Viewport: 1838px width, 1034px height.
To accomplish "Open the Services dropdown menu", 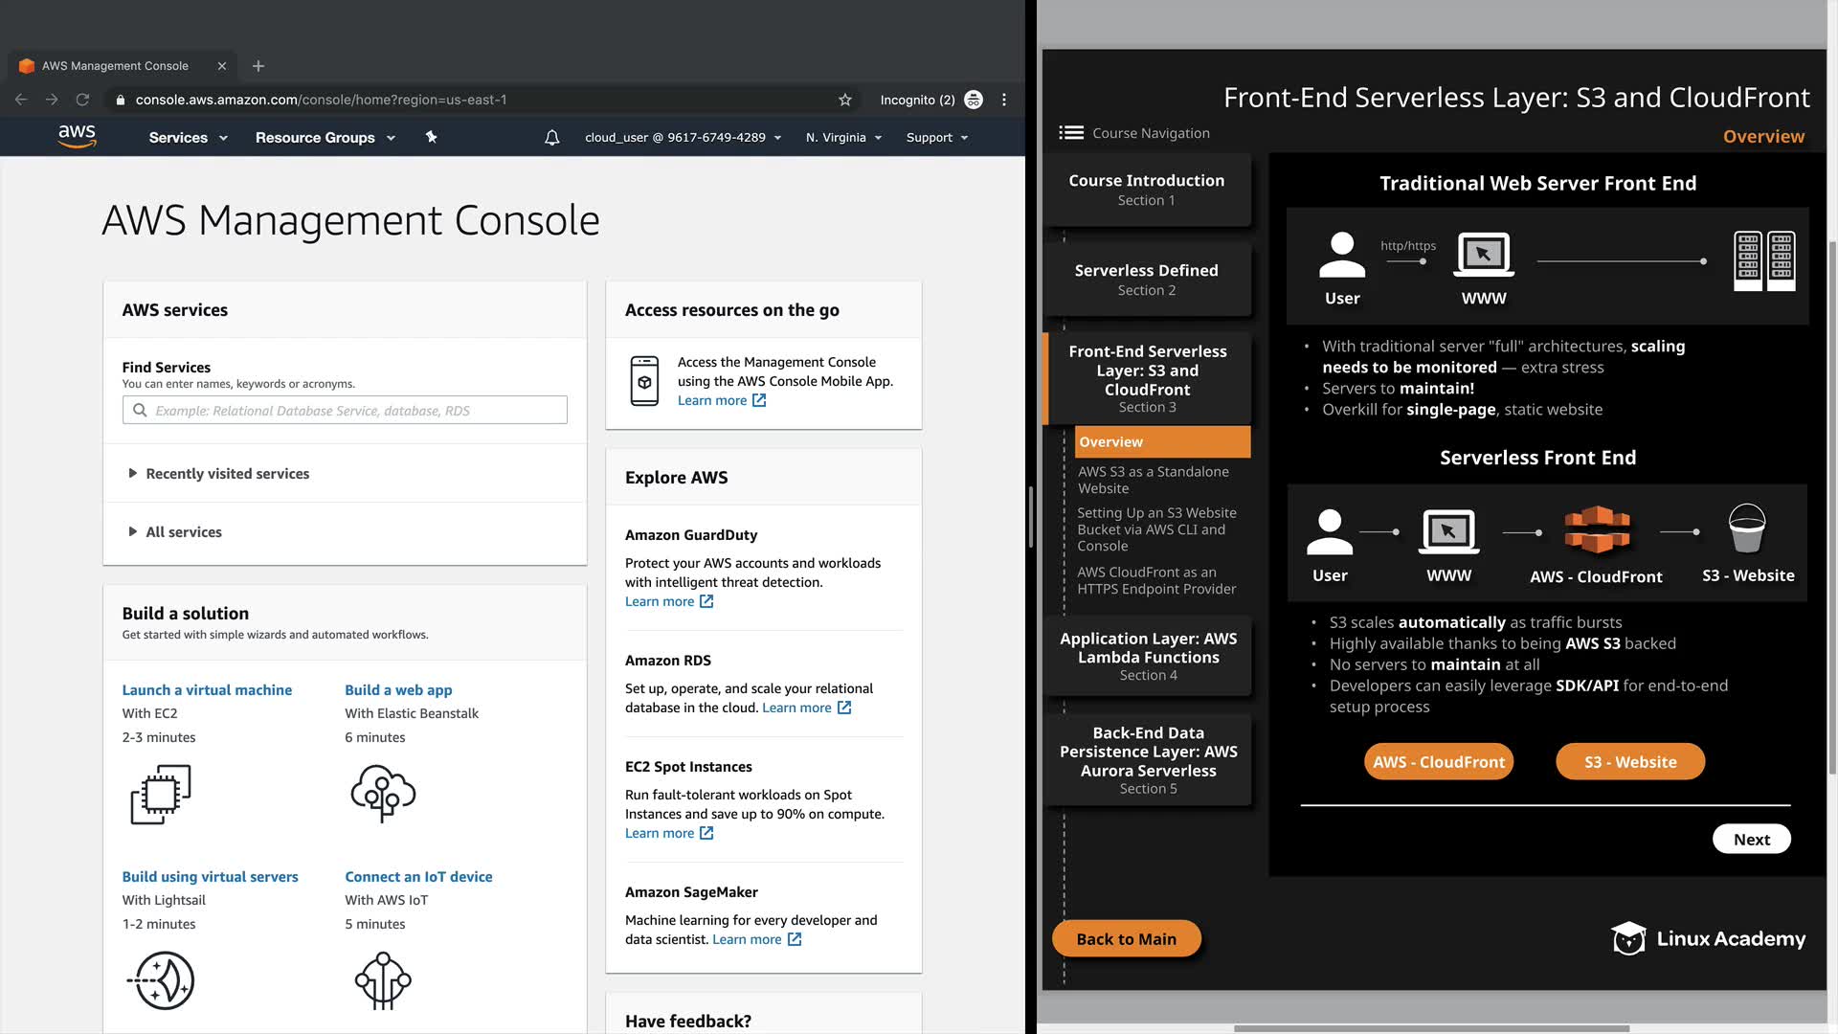I will (188, 138).
